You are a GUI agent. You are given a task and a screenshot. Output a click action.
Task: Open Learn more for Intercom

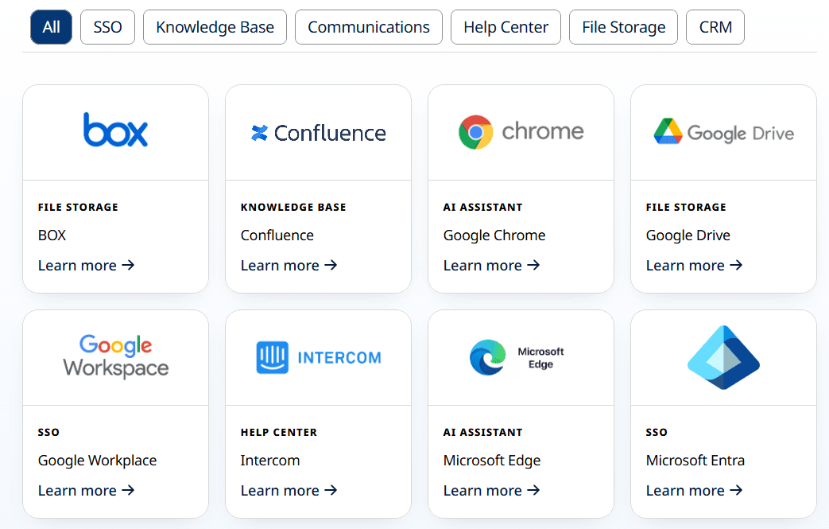pyautogui.click(x=289, y=490)
